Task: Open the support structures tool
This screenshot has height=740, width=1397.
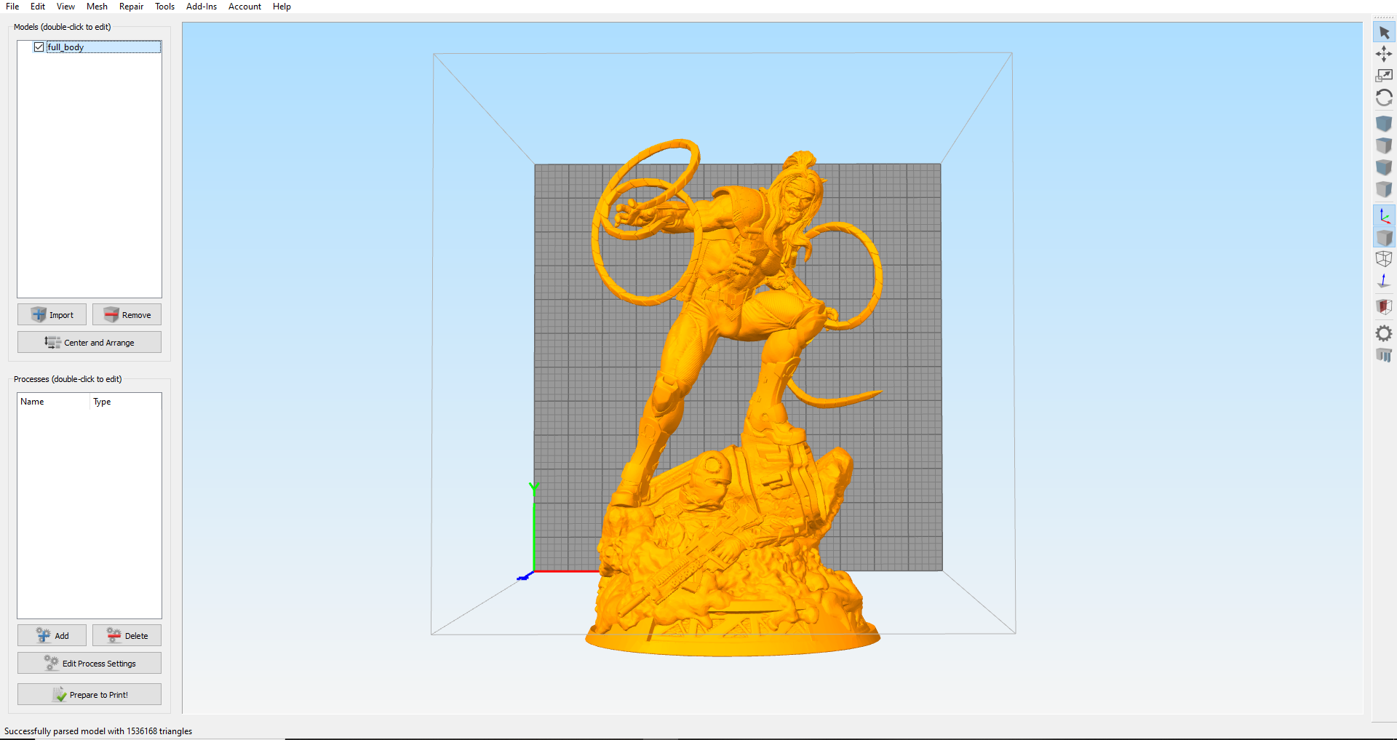Action: pos(1384,355)
